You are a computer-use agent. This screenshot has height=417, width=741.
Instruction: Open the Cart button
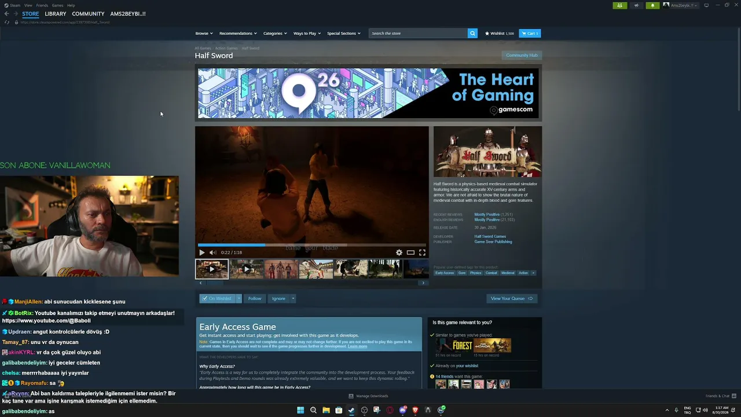tap(530, 34)
